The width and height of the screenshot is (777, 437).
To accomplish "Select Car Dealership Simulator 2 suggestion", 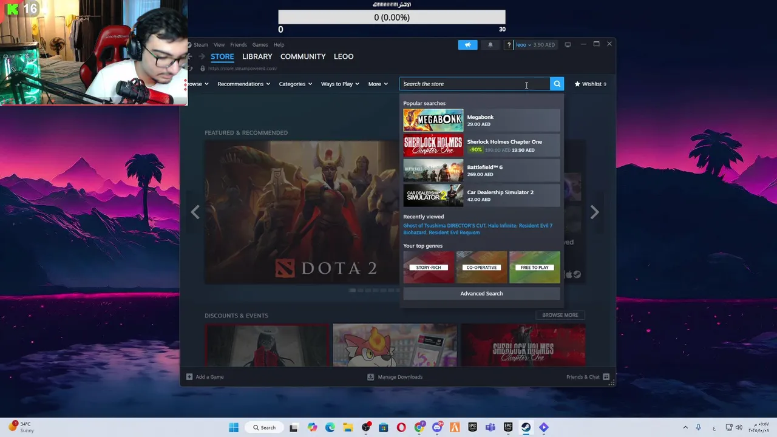I will [x=481, y=195].
